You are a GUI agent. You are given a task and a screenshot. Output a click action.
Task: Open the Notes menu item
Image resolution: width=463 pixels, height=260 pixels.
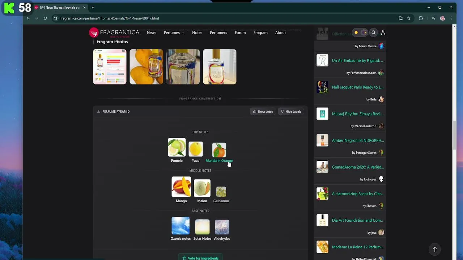197,32
